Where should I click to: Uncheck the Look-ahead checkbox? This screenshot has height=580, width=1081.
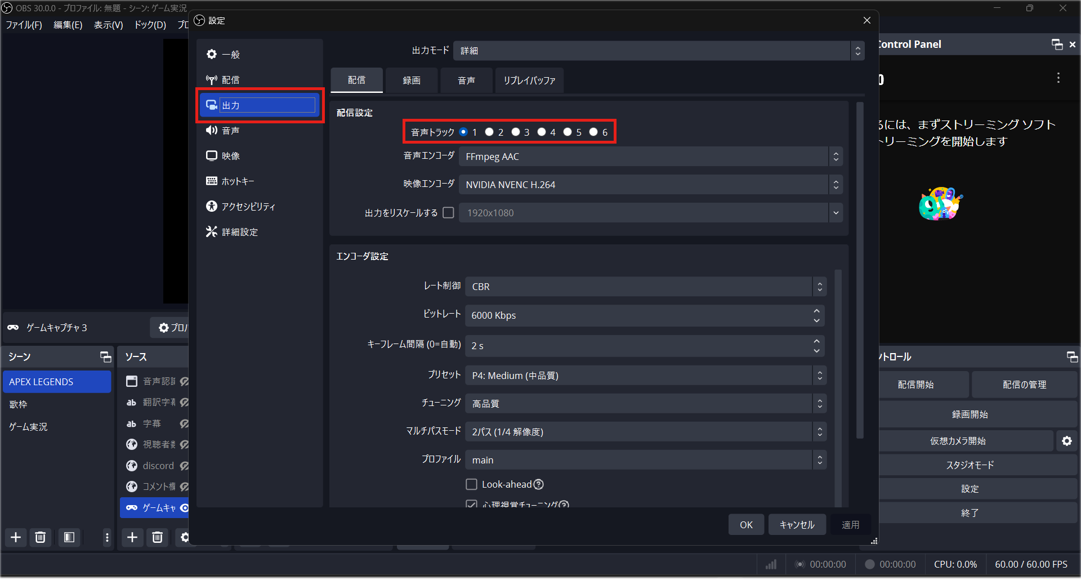(x=471, y=484)
